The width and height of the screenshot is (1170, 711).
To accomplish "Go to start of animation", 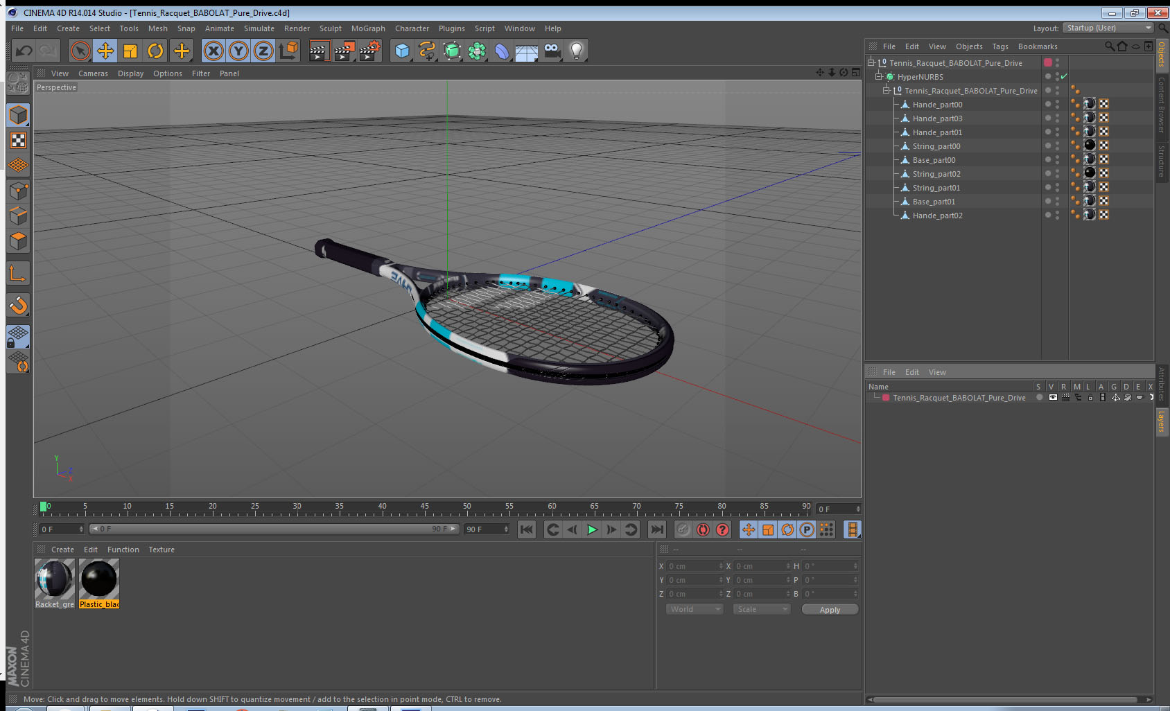I will pyautogui.click(x=527, y=530).
